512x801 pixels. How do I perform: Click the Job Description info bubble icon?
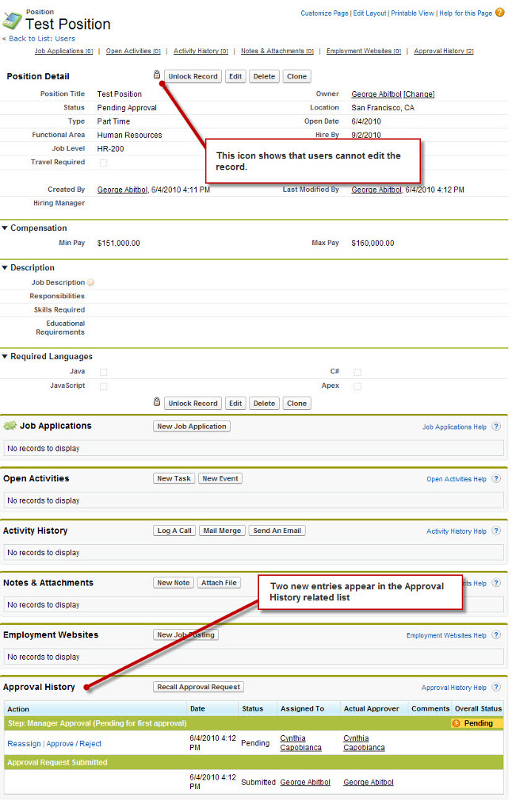[90, 282]
